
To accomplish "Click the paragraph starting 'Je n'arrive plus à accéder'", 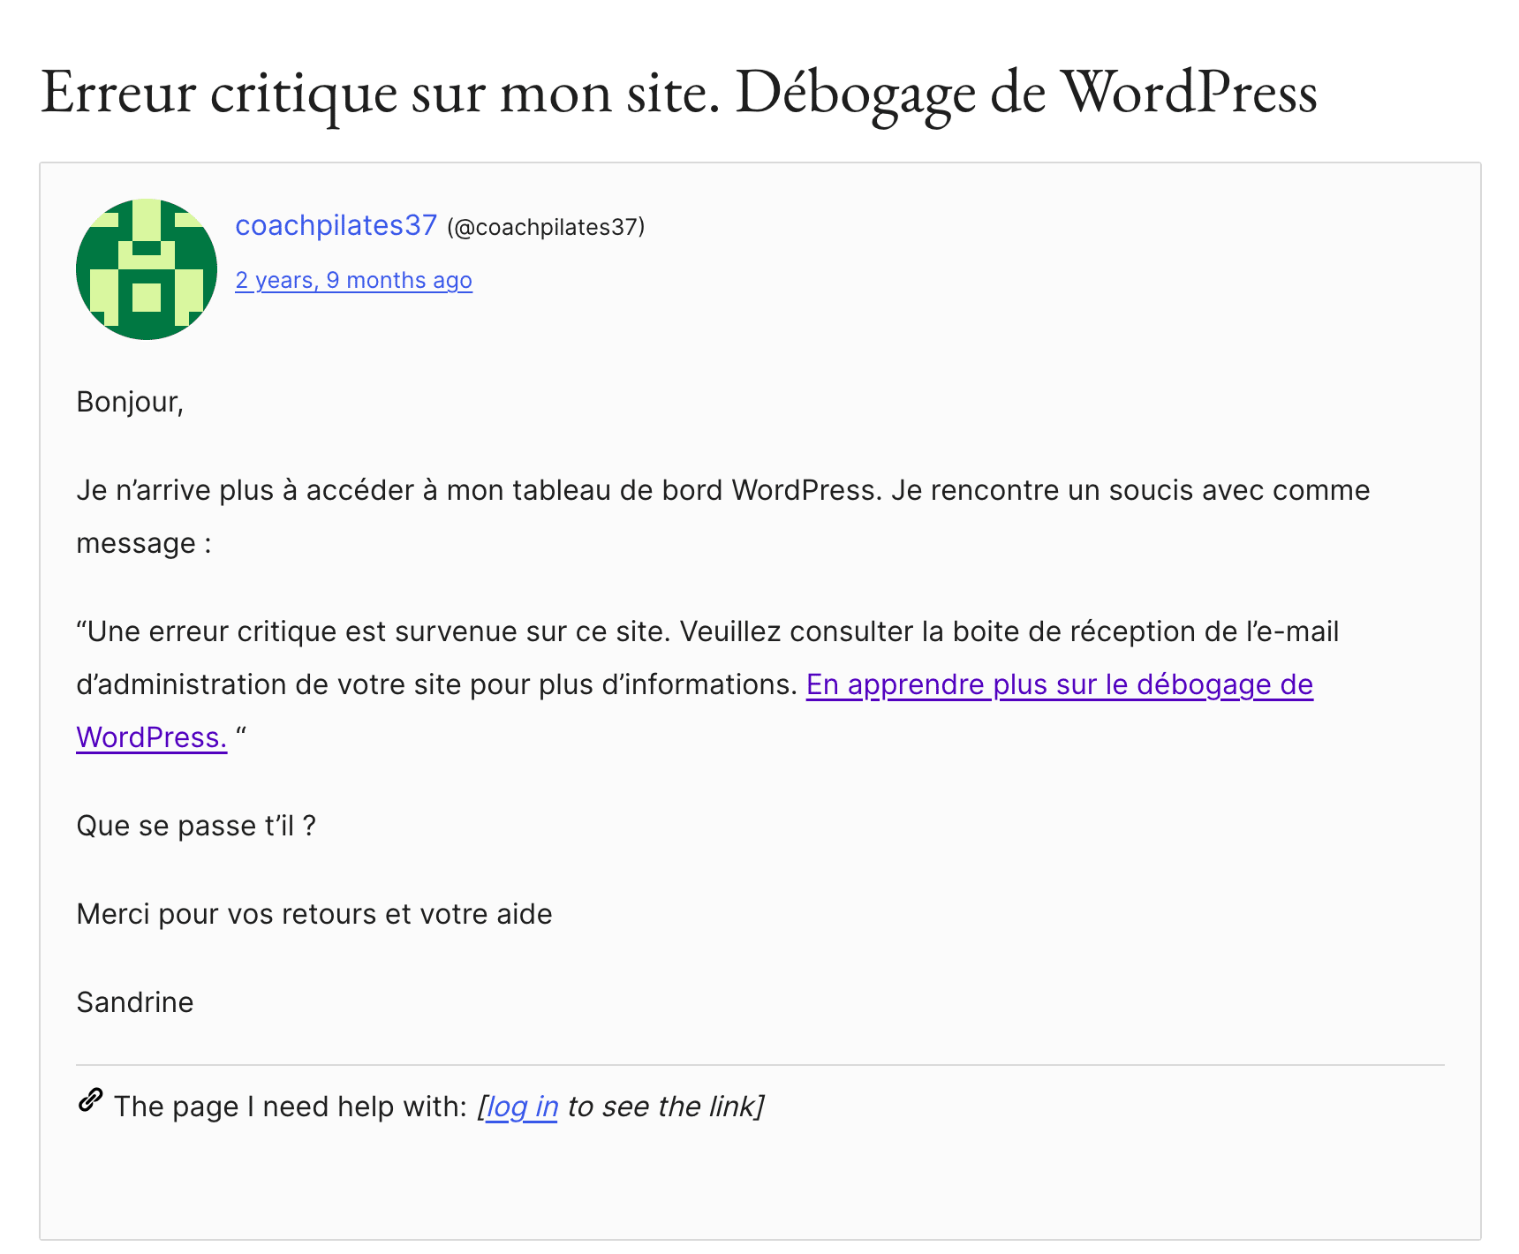I will [723, 517].
